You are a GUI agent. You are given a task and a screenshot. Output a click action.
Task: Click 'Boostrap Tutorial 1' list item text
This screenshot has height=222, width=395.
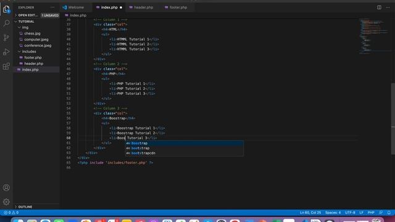pyautogui.click(x=136, y=128)
